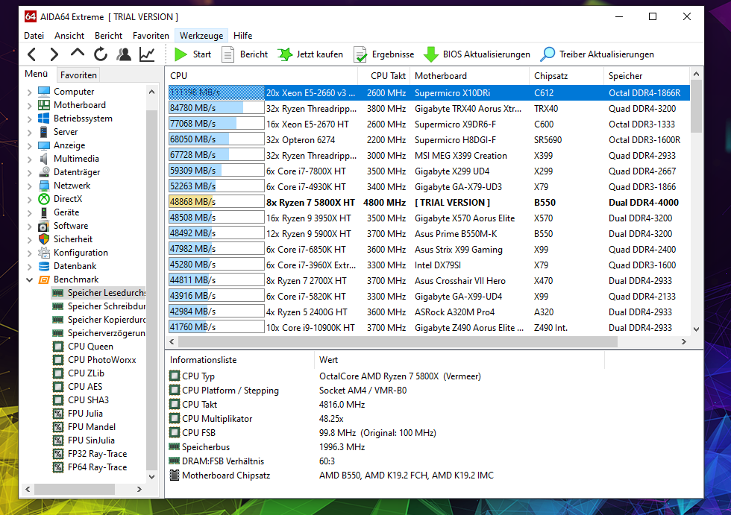The height and width of the screenshot is (515, 731).
Task: Open CPU SHA3 benchmark
Action: click(81, 400)
